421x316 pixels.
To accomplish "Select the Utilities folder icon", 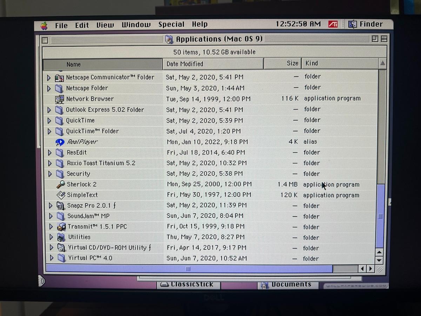I will coord(61,238).
